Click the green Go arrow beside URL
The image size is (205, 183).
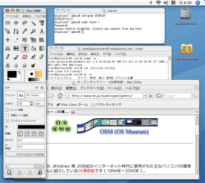pos(150,96)
